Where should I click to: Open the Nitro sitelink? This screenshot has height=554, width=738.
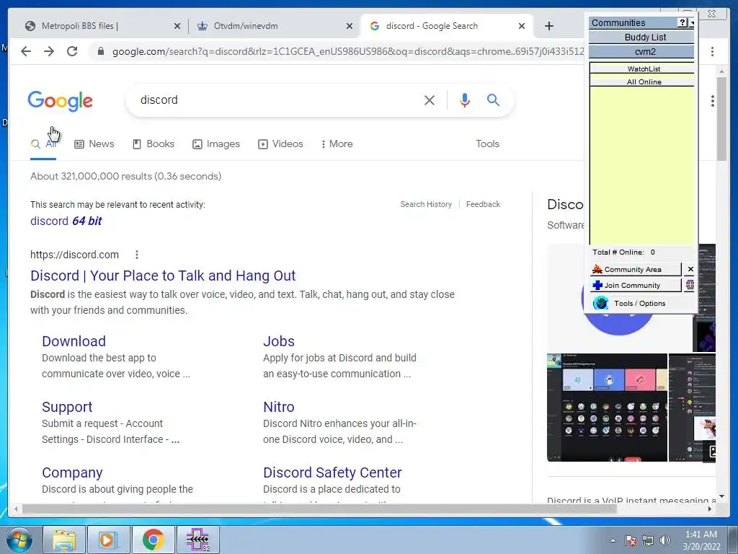pyautogui.click(x=279, y=407)
